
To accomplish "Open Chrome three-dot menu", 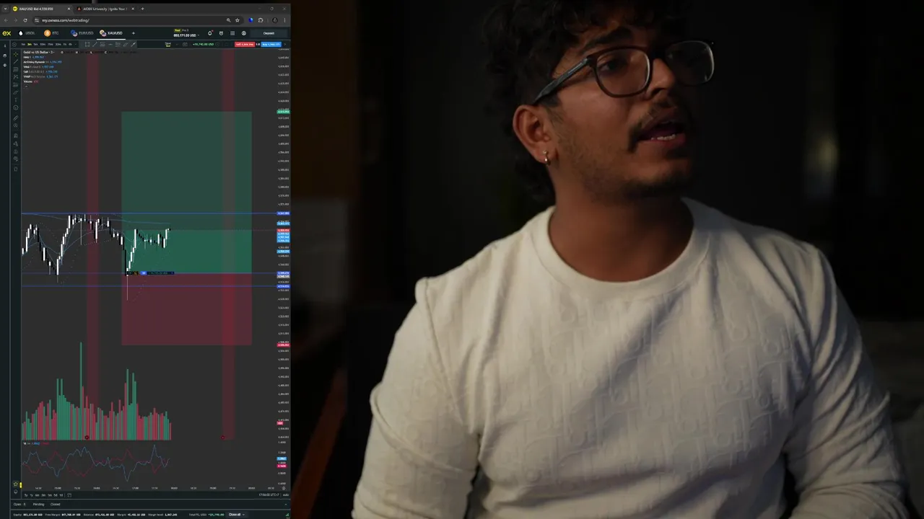I will tap(284, 20).
